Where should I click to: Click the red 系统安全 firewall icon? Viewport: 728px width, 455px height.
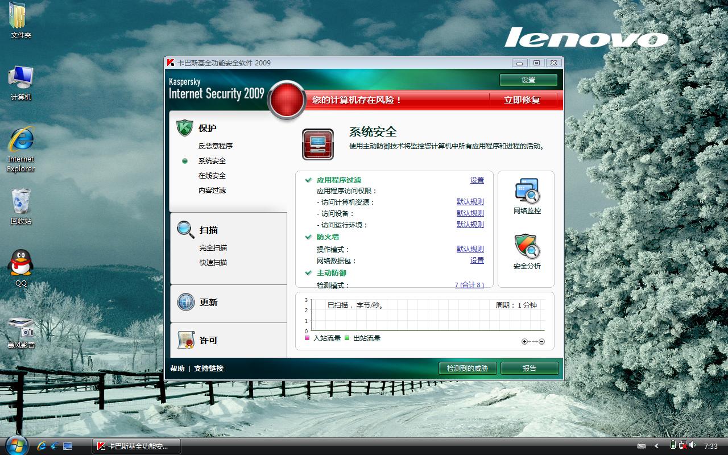pyautogui.click(x=318, y=144)
